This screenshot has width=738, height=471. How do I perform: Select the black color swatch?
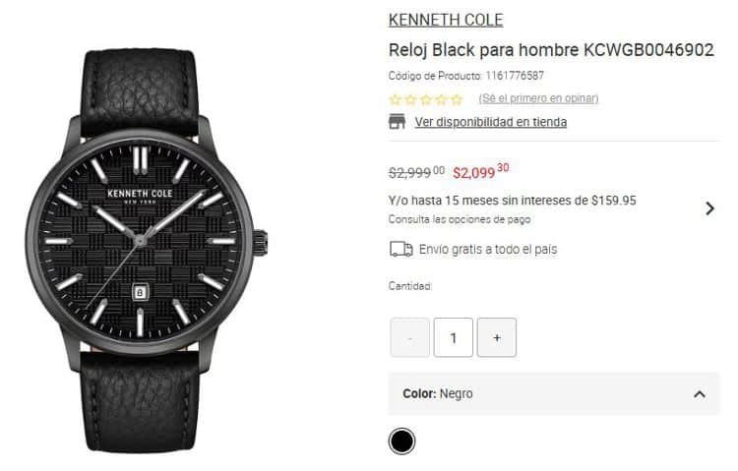(401, 441)
